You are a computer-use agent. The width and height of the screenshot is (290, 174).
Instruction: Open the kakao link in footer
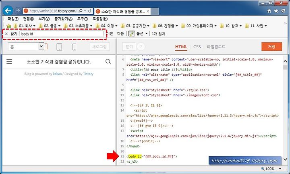pyautogui.click(x=57, y=74)
